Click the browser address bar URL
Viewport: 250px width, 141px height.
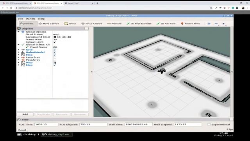(35, 8)
